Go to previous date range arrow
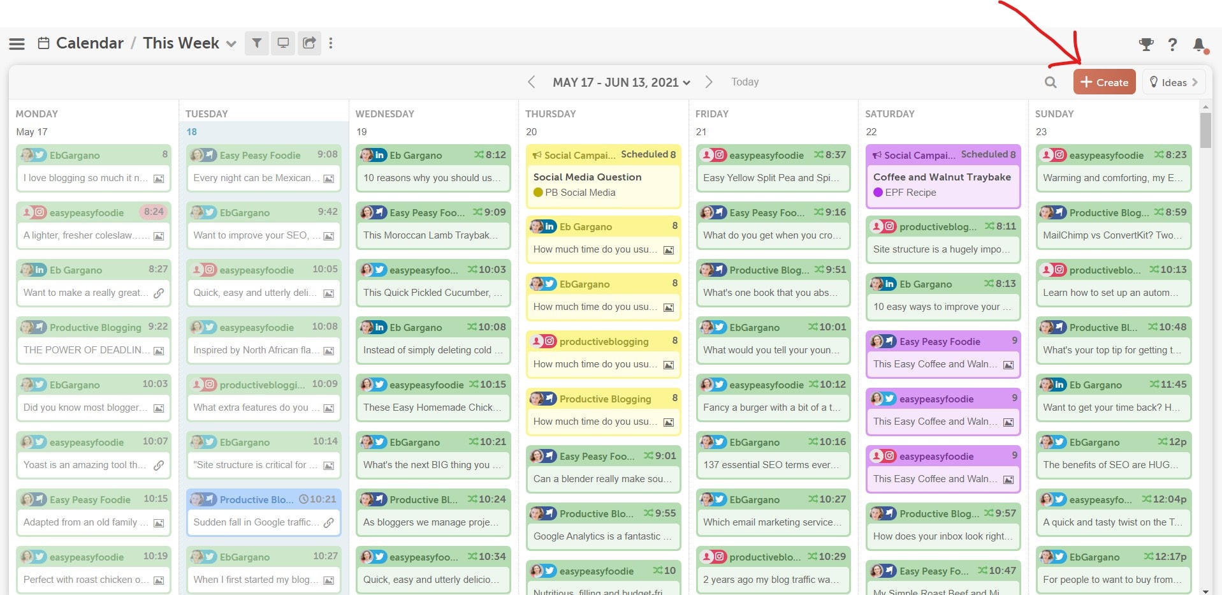 click(531, 82)
